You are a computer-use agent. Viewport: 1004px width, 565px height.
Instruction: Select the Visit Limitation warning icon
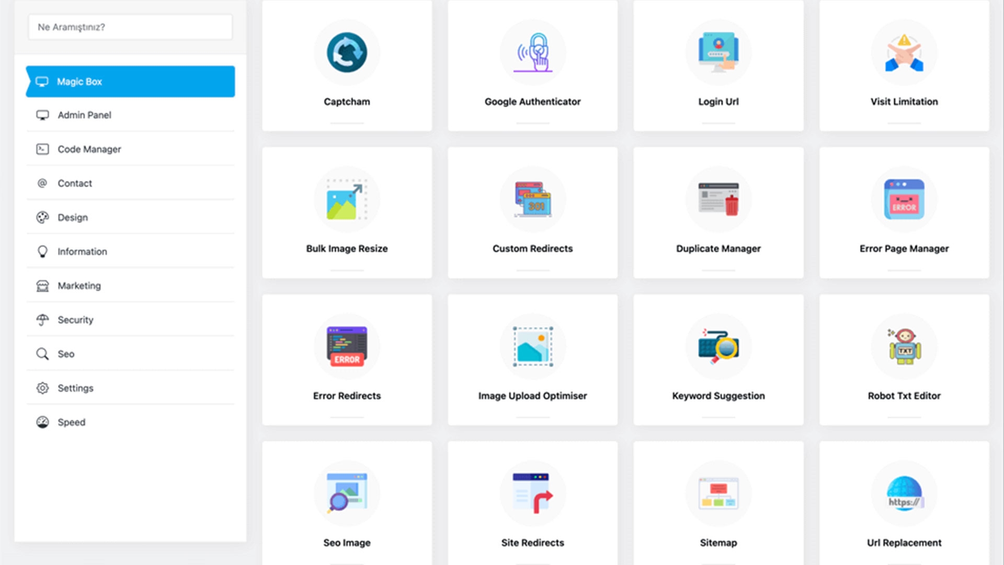(904, 52)
